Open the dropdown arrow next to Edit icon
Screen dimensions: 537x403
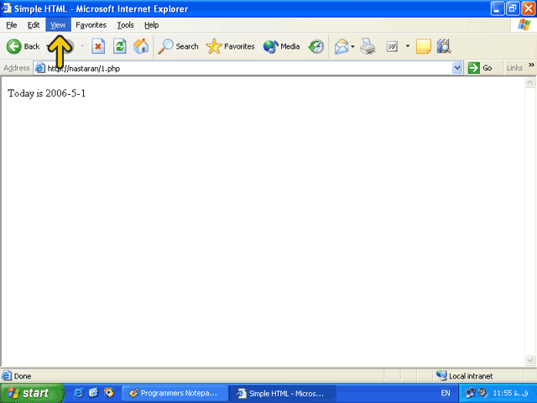pyautogui.click(x=408, y=47)
